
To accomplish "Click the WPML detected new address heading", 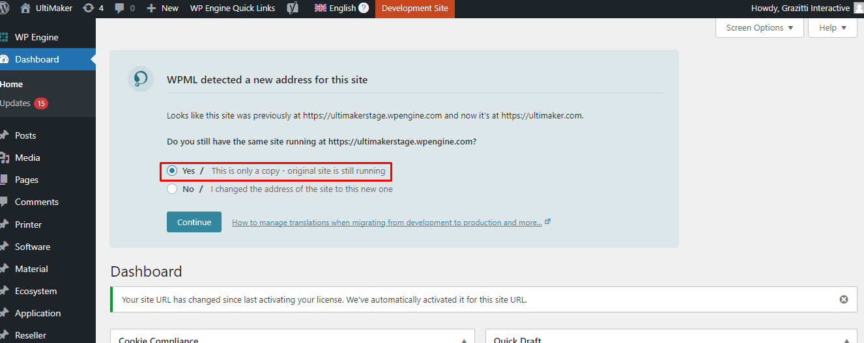I will (x=267, y=80).
